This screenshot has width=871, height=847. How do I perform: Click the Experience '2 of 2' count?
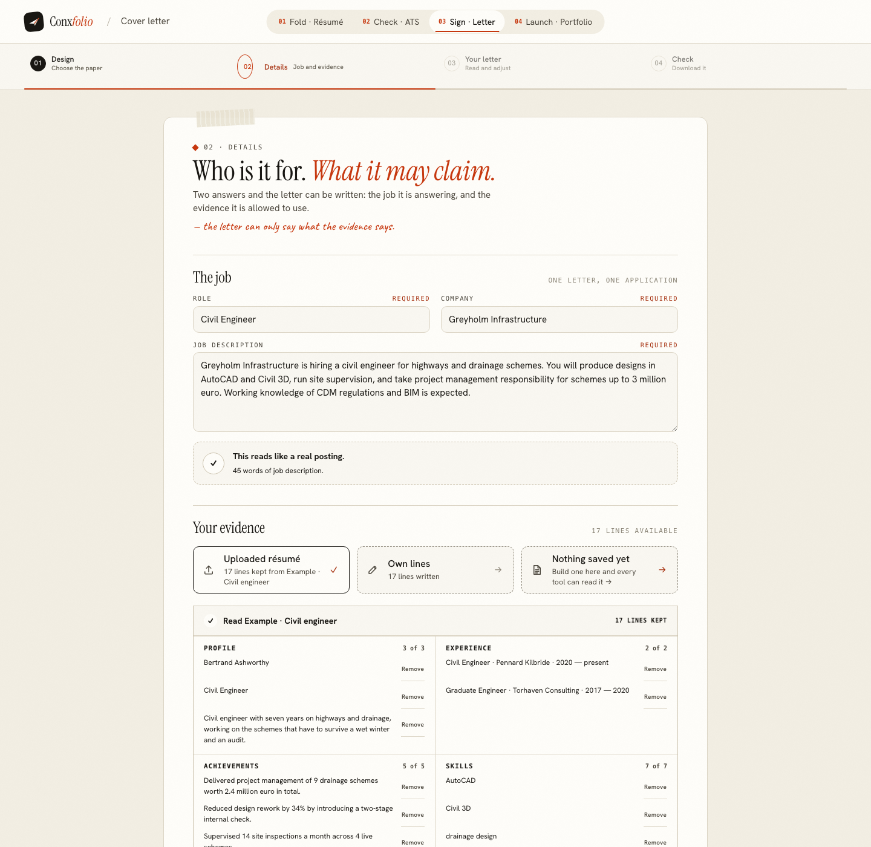656,648
